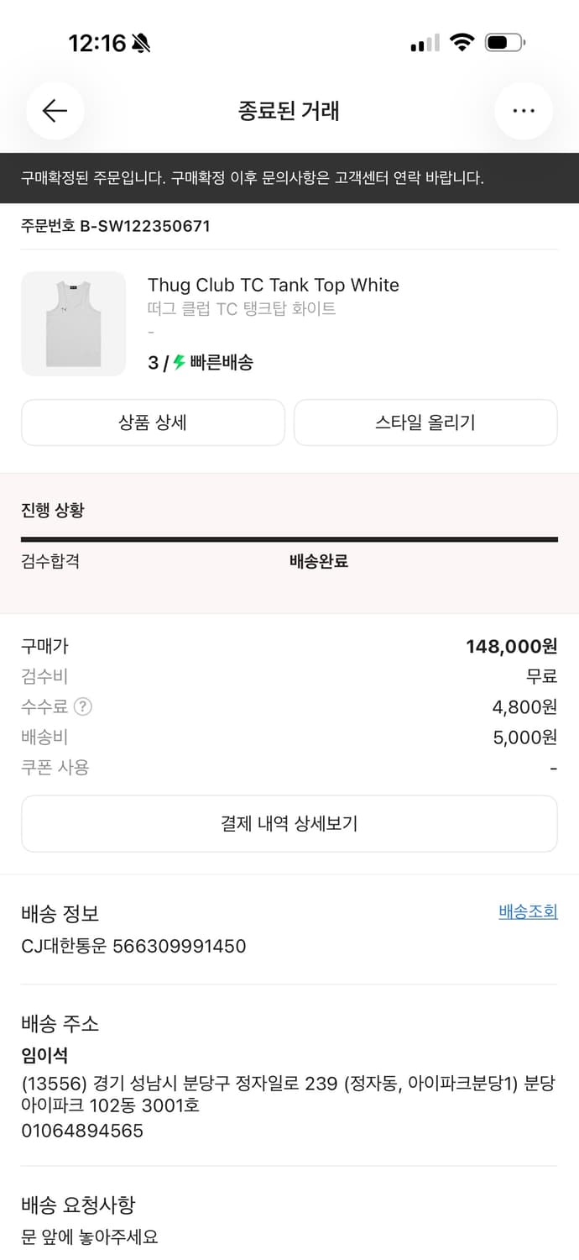579x1260 pixels.
Task: Click the 진행 상황 progress bar
Action: [289, 538]
